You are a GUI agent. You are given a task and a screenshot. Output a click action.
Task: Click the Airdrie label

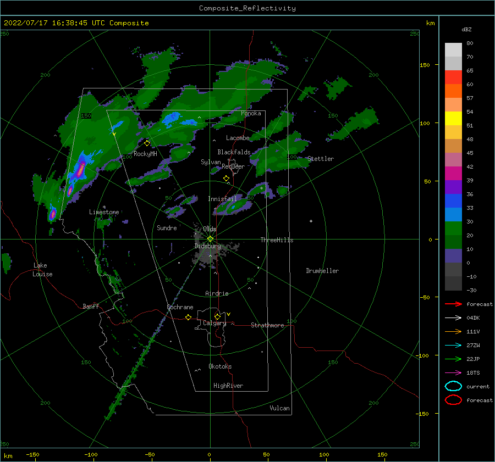(x=217, y=293)
